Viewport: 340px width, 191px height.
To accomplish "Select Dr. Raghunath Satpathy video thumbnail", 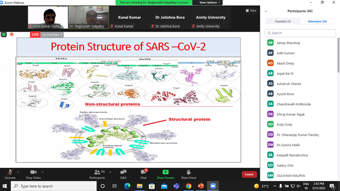I will [x=89, y=17].
